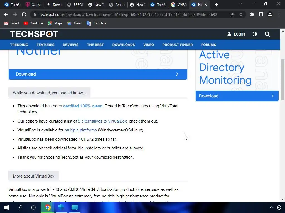Open the settings gear in system tray
285x213 pixels.
[279, 207]
